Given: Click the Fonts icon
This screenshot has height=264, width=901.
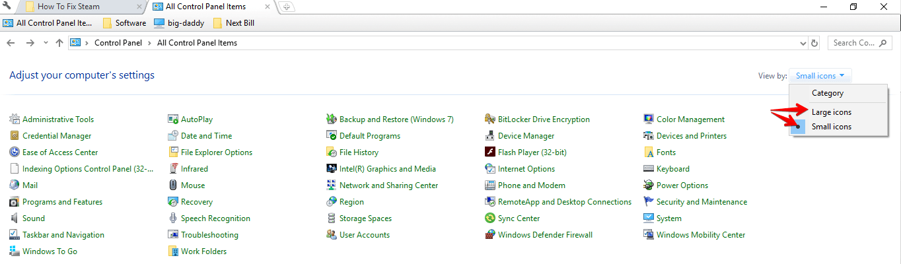Looking at the screenshot, I should coord(649,152).
